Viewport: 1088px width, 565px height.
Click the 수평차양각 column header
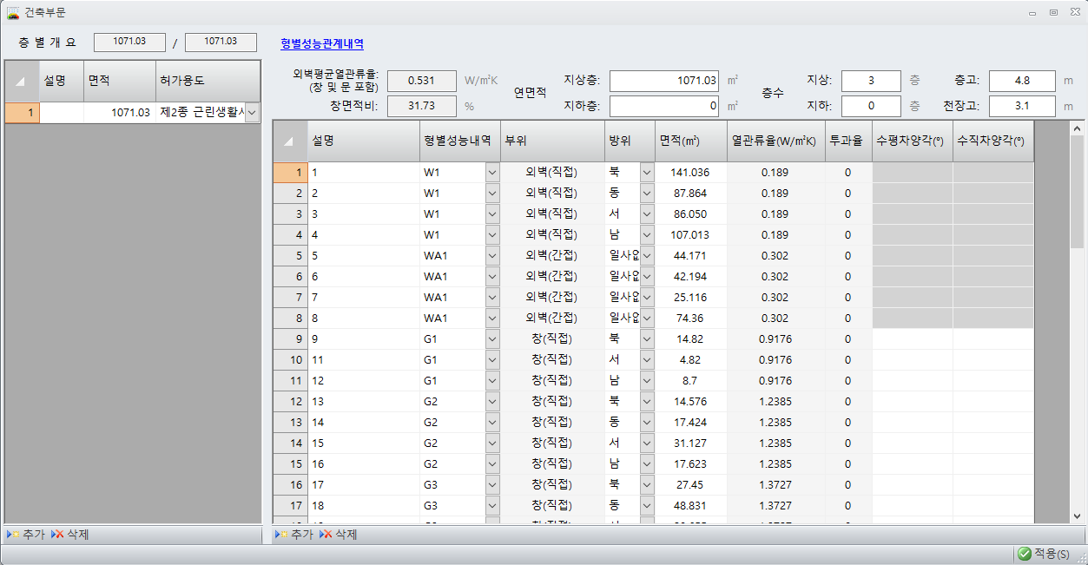pyautogui.click(x=912, y=141)
